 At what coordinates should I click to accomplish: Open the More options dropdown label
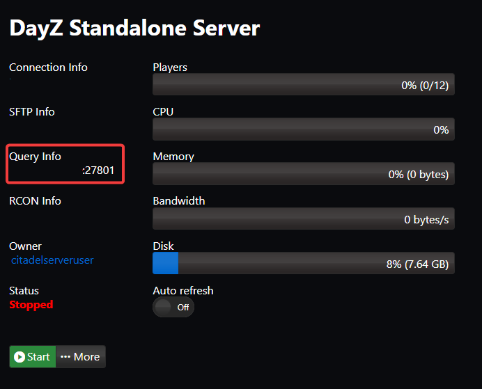click(86, 357)
